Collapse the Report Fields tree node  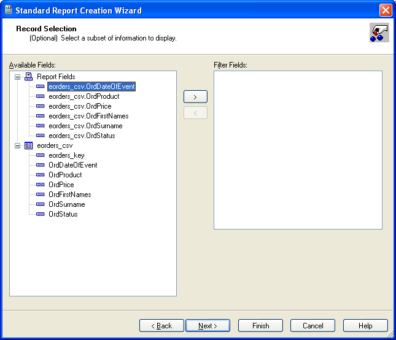(18, 77)
